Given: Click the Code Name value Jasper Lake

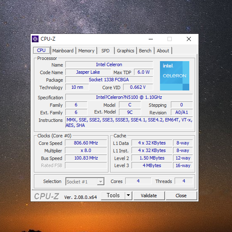Looking at the screenshot, I should (88, 72).
